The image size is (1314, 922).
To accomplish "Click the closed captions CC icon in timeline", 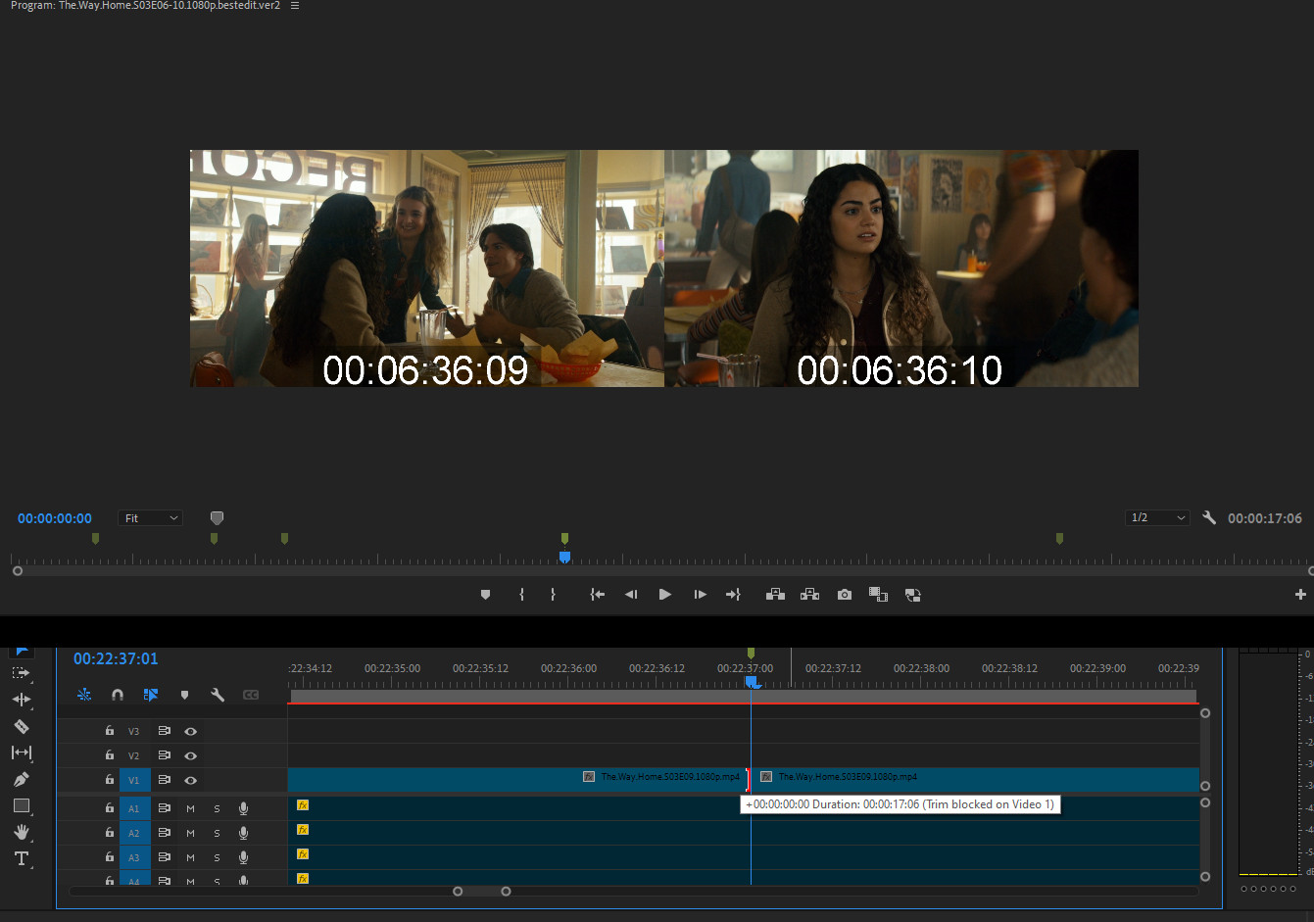I will [x=251, y=695].
